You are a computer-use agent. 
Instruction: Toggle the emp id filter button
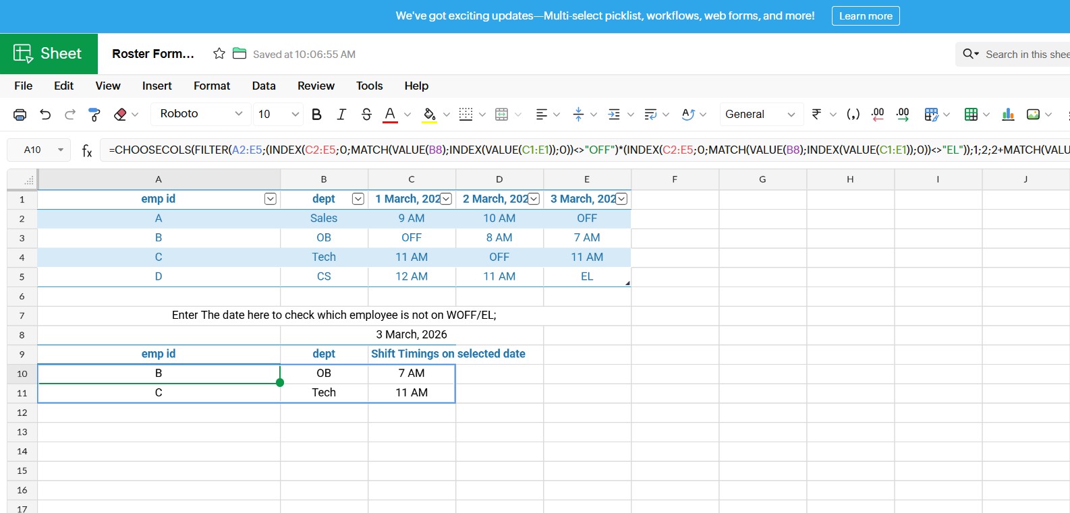pos(270,199)
